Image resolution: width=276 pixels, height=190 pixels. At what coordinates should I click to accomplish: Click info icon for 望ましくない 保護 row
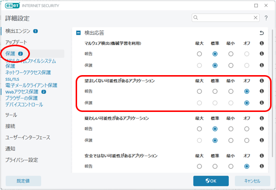[262, 103]
